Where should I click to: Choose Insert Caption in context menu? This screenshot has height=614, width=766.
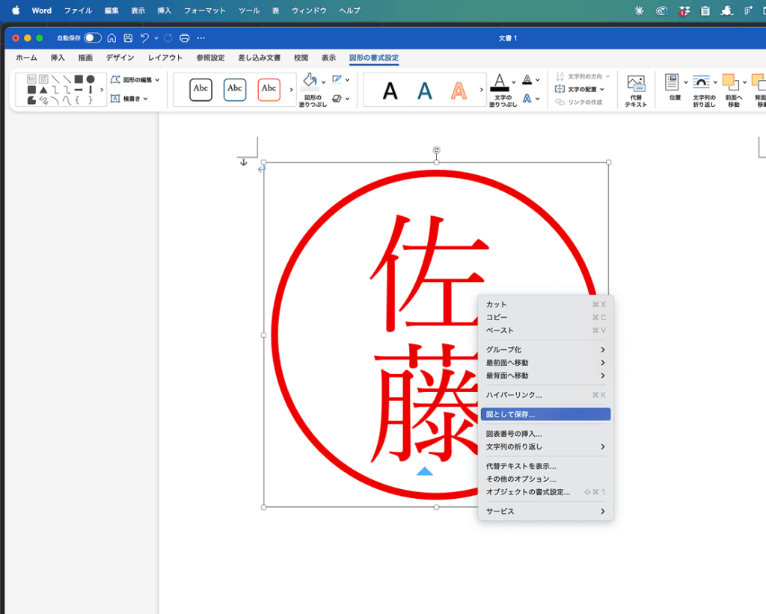click(545, 434)
